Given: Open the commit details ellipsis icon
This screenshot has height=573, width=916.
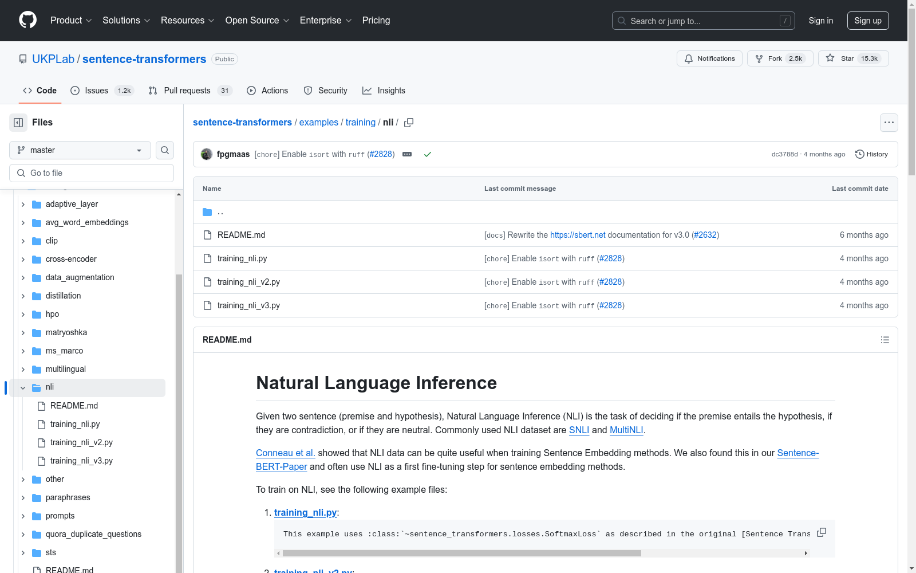Looking at the screenshot, I should [407, 154].
